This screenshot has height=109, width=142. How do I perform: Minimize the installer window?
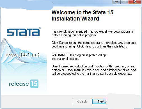click(x=117, y=2)
